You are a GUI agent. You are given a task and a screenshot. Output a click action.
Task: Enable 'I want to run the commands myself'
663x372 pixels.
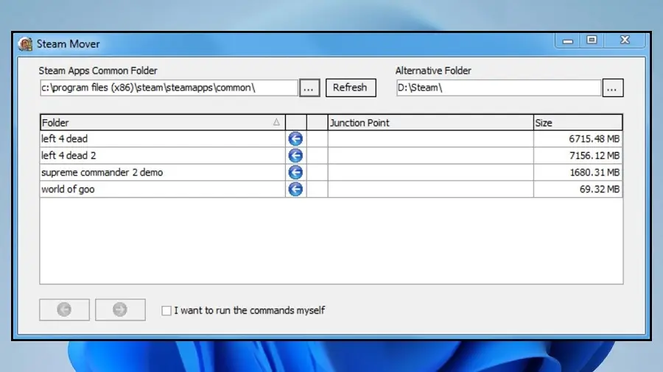point(166,311)
